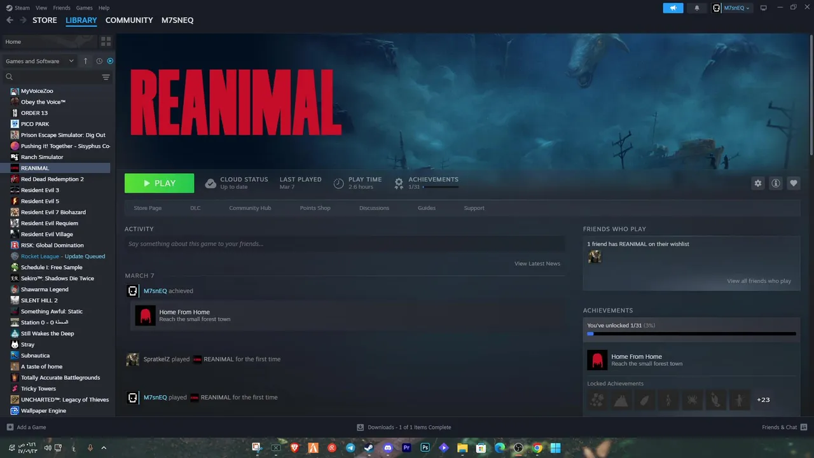814x458 pixels.
Task: Open the Home From Home achievement icon in activity
Action: point(145,316)
